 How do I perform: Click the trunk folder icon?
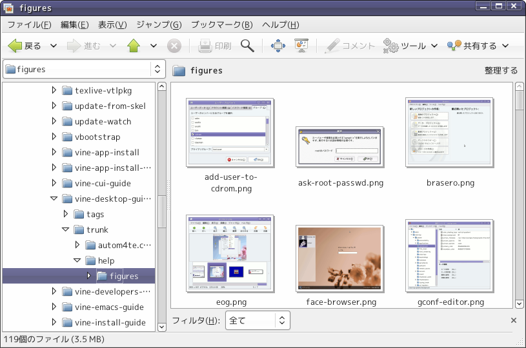tap(79, 230)
